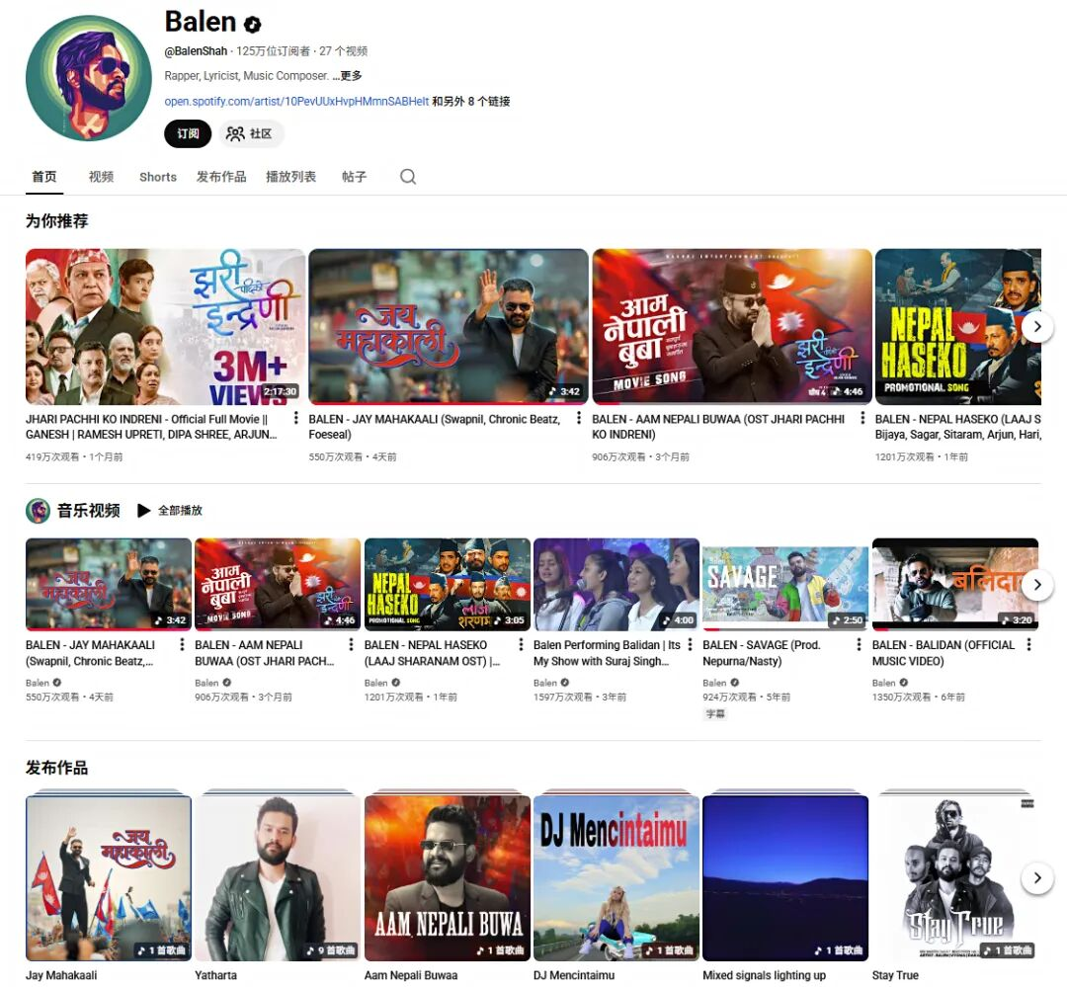Open the 社区 community button
Screen dimensions: 1067x987
click(250, 133)
